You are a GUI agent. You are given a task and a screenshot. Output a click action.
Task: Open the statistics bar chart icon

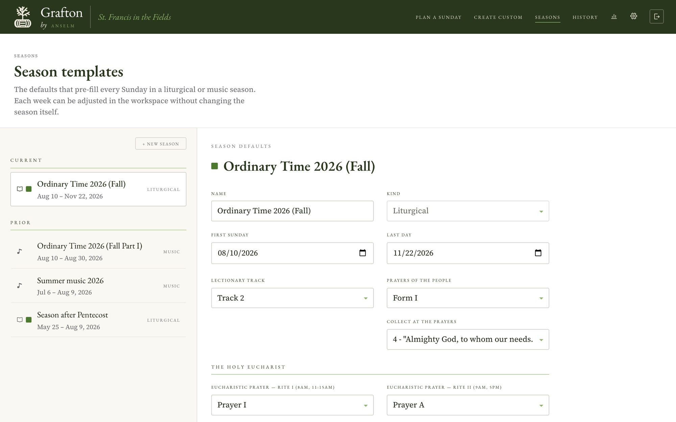click(x=614, y=17)
